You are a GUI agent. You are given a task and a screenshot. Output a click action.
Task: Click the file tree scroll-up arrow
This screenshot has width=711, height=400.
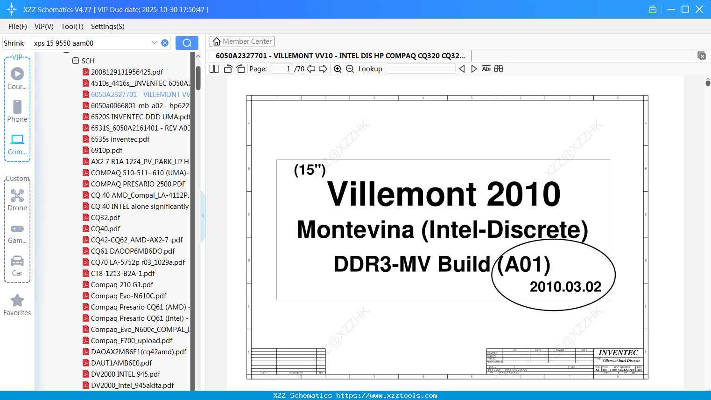tap(198, 56)
